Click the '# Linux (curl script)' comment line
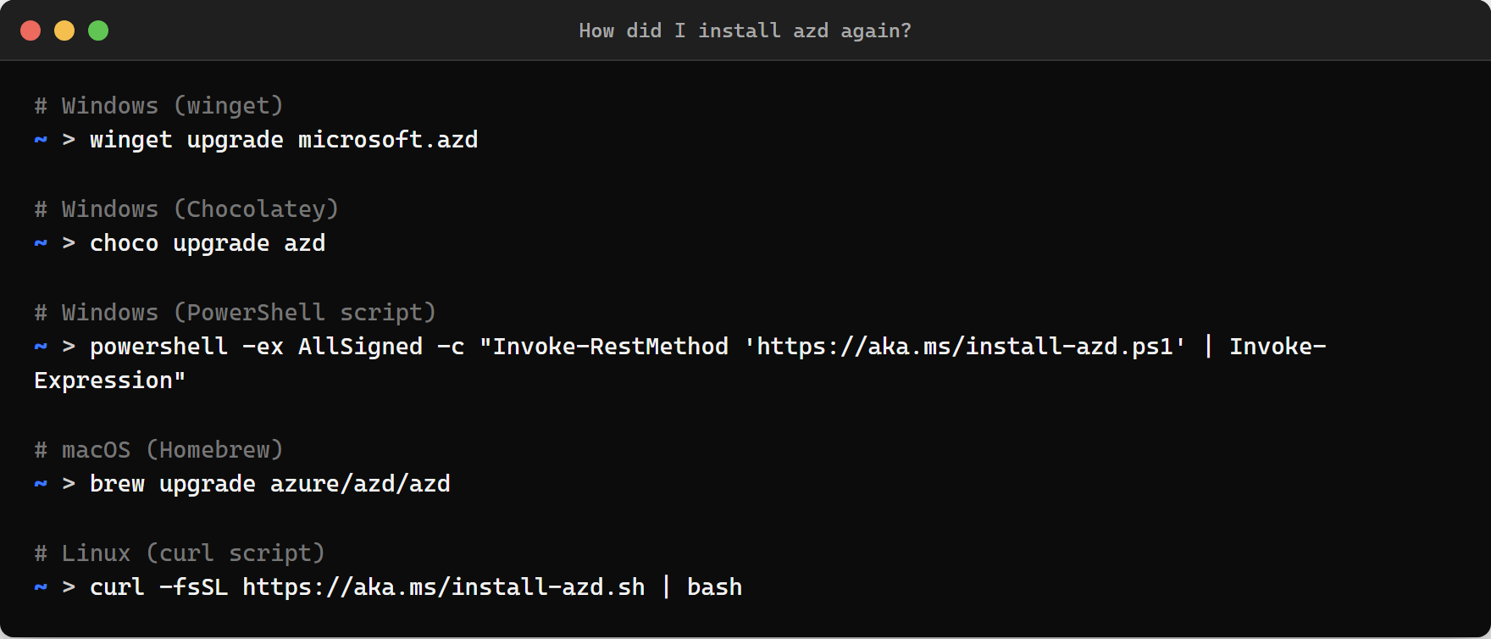Screen dimensions: 1491x639 [178, 553]
